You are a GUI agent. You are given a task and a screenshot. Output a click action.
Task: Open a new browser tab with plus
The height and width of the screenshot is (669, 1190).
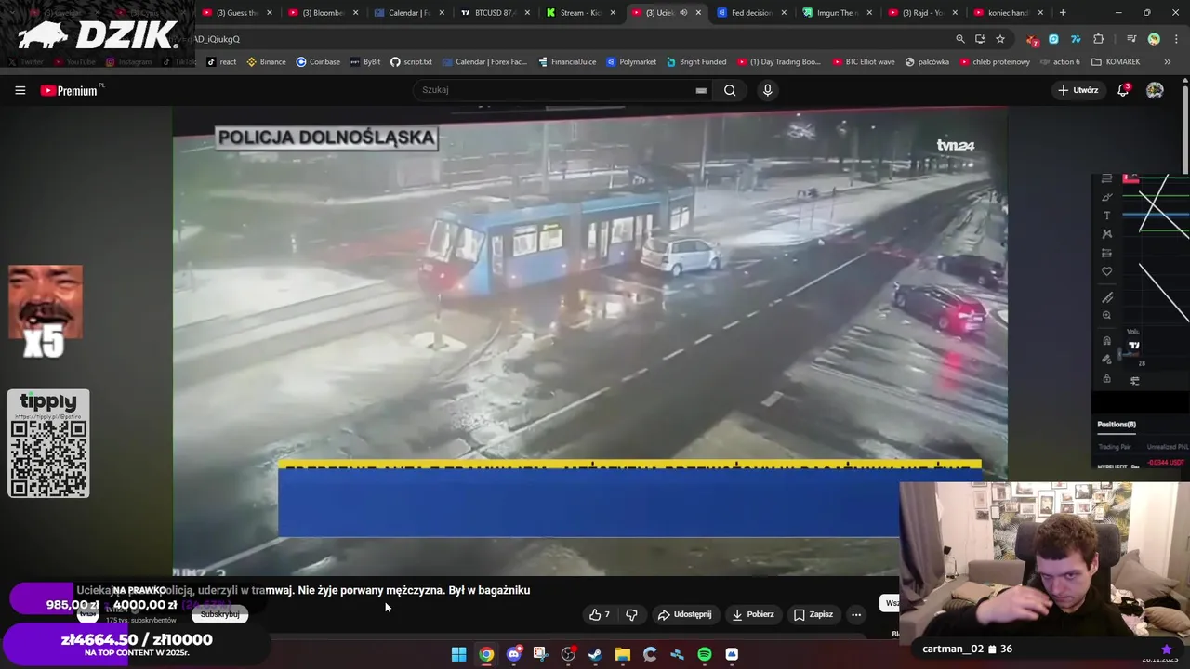1063,12
